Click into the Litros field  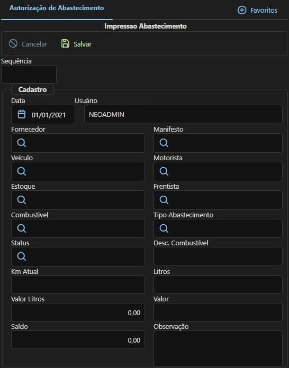pos(218,284)
